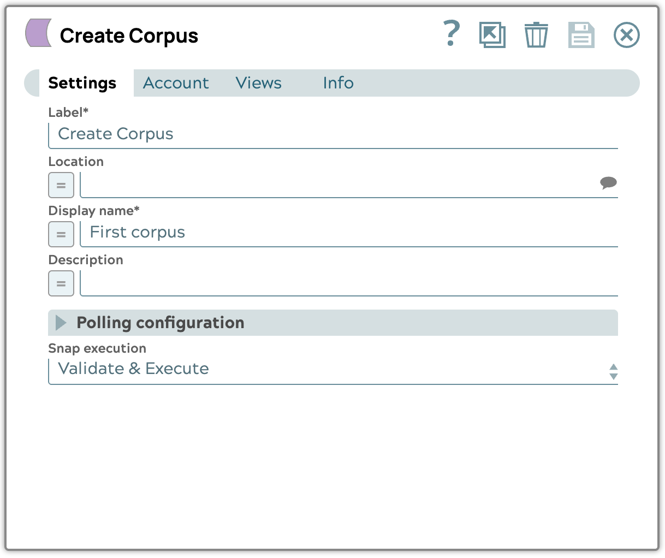Toggle expression mode for the Location field
665x558 pixels.
coord(61,185)
